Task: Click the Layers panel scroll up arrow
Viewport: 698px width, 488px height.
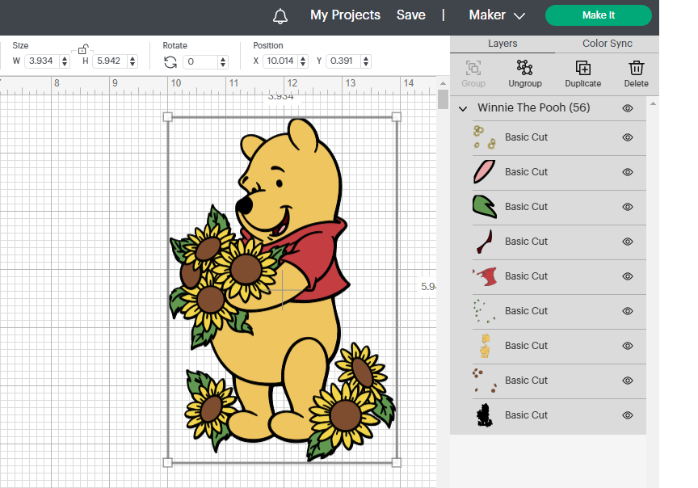Action: (x=653, y=103)
